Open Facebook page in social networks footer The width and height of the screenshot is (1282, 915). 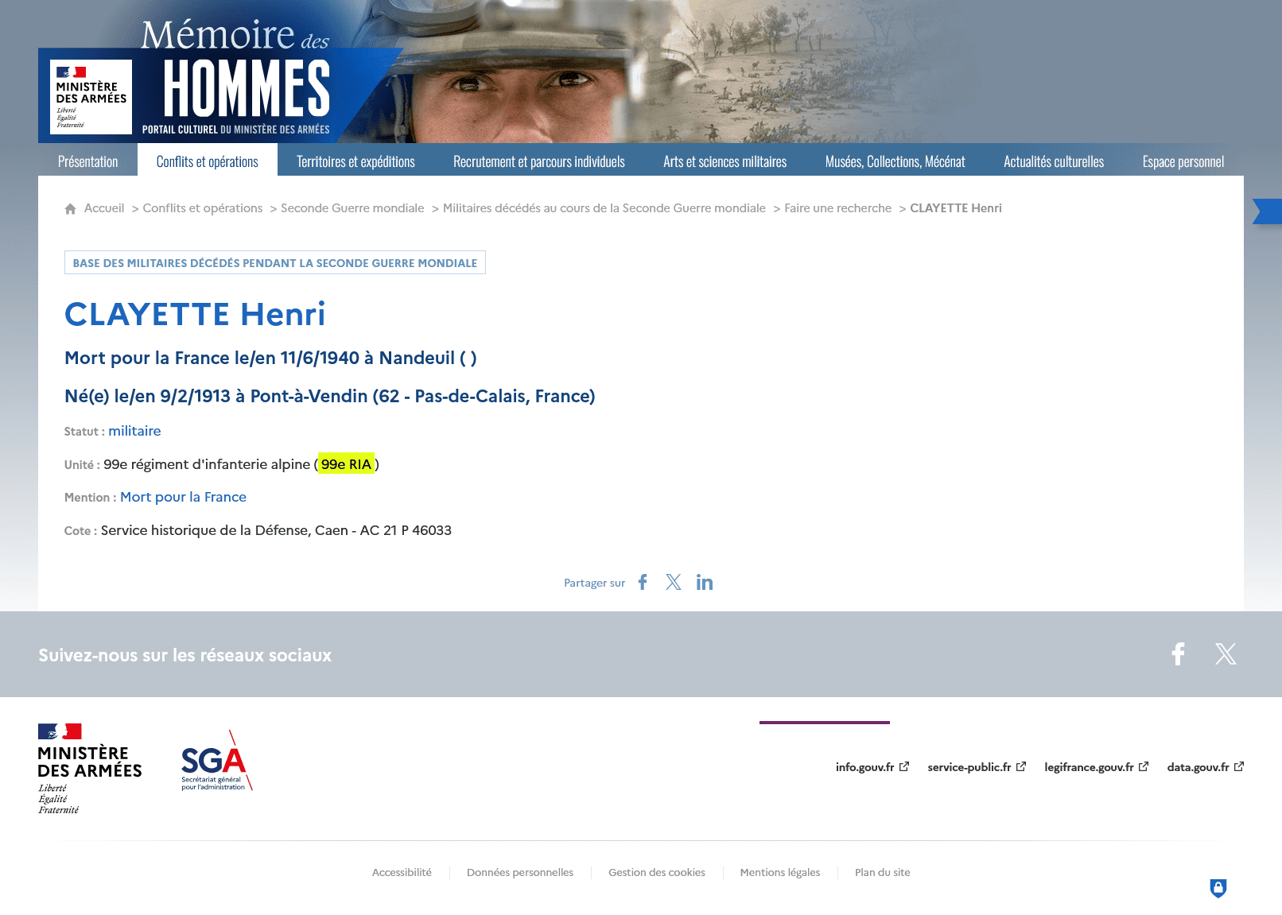coord(1178,653)
